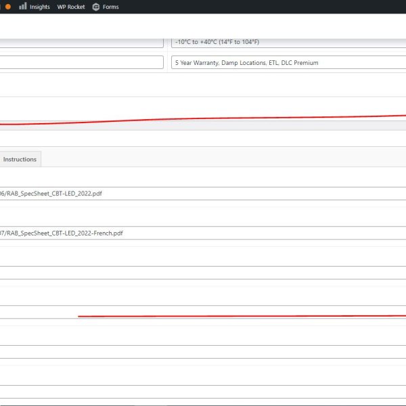
Task: Click the orange status dot in admin bar
Action: 8,6
